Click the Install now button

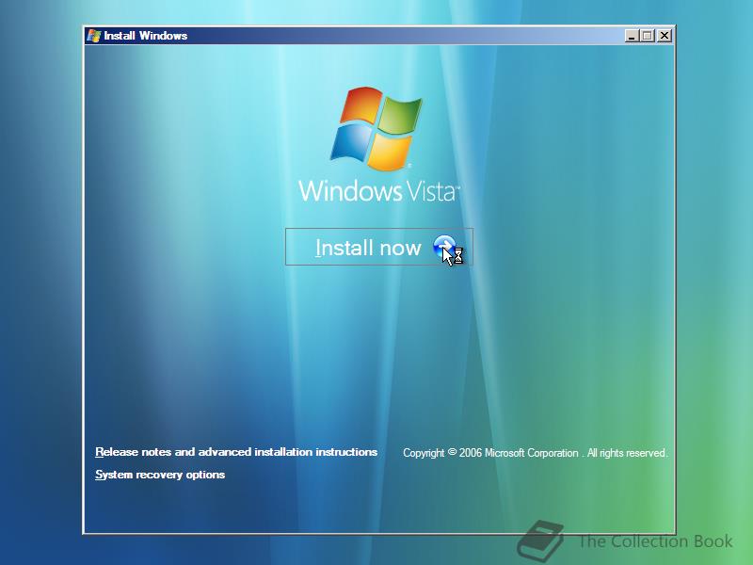click(x=379, y=247)
